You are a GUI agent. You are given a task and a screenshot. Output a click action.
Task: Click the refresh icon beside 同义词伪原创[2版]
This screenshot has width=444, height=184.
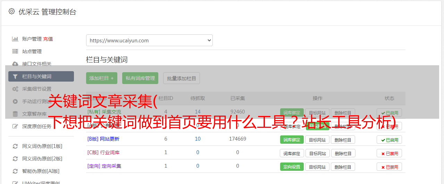tap(15, 159)
